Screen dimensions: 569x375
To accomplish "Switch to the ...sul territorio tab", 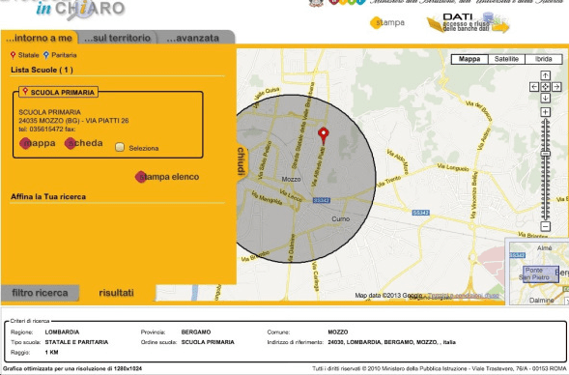I will click(x=117, y=38).
